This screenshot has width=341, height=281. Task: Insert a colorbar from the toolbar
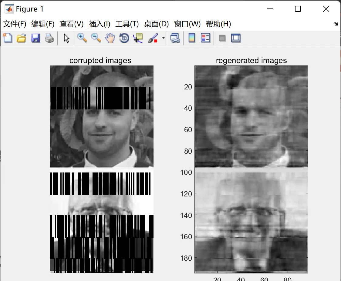pos(192,38)
